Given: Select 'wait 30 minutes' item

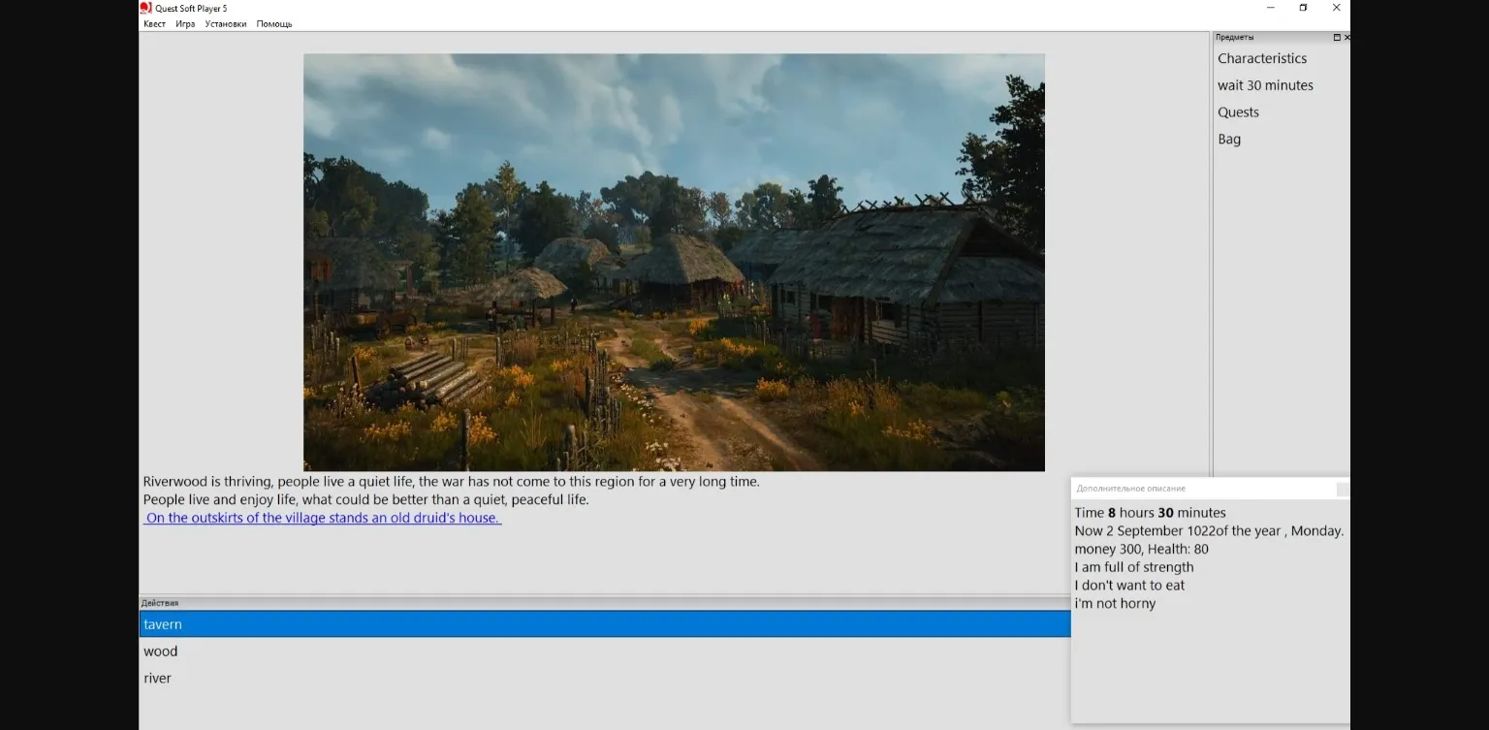Looking at the screenshot, I should point(1265,85).
